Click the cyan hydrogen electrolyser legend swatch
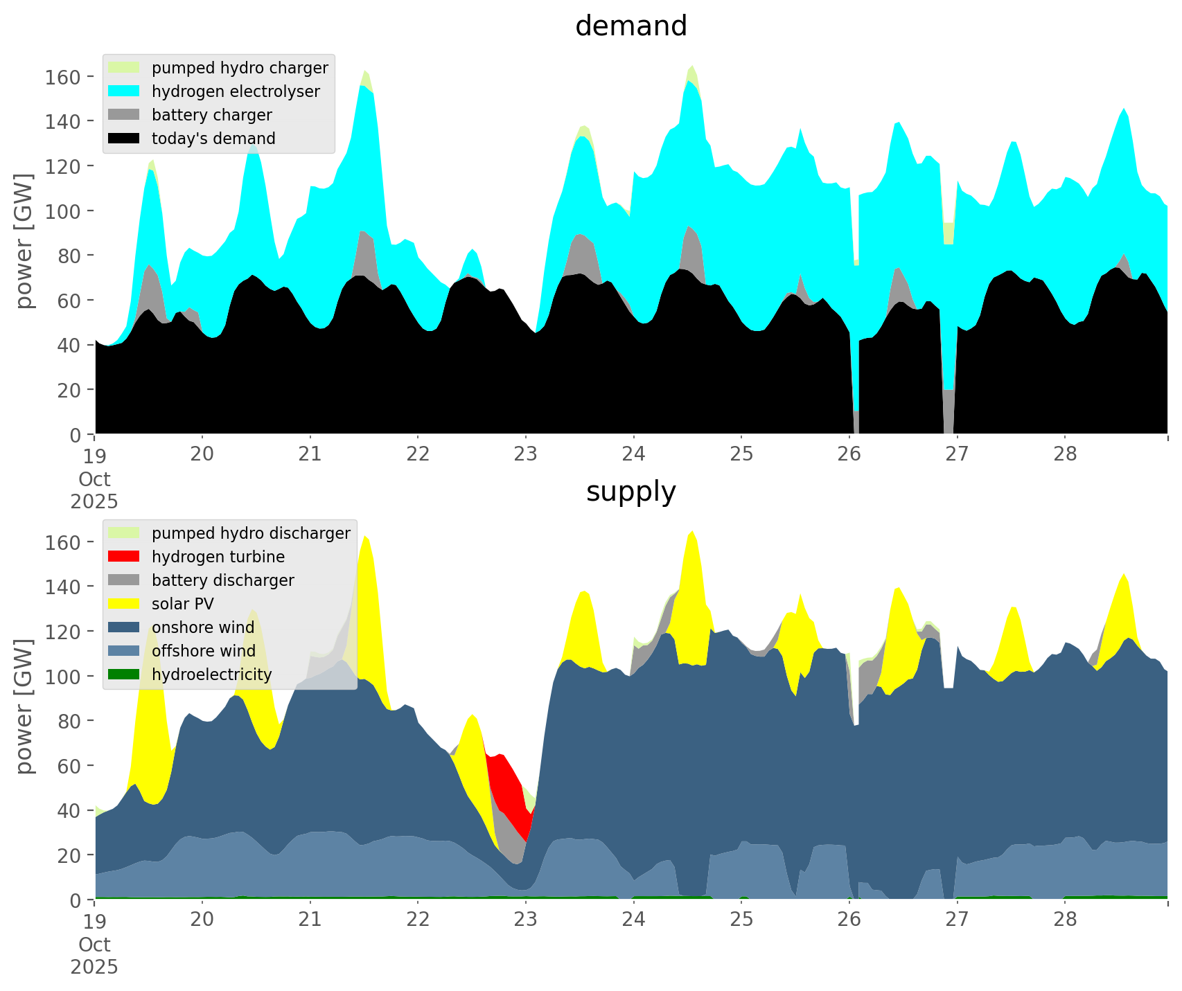This screenshot has height=991, width=1182. tap(124, 91)
